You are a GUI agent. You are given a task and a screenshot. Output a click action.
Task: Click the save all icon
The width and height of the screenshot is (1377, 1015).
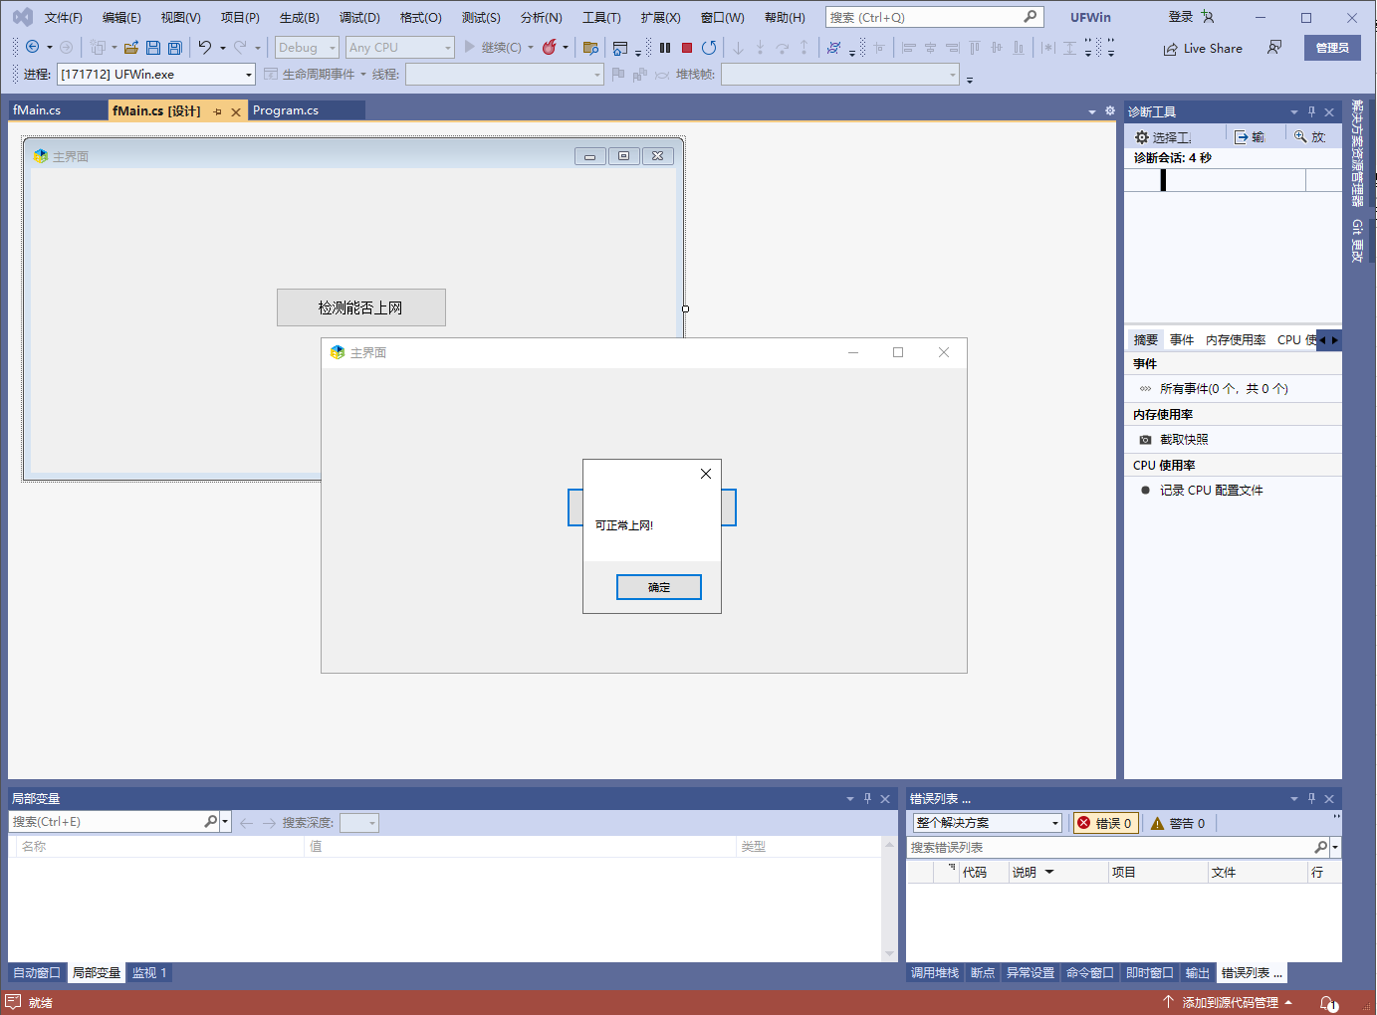click(x=175, y=47)
